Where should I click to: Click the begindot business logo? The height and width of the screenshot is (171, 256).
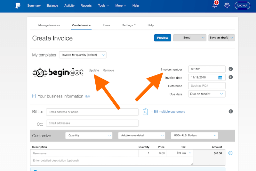[58, 72]
